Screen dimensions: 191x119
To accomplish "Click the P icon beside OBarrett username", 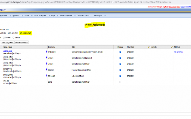I will [47, 69].
